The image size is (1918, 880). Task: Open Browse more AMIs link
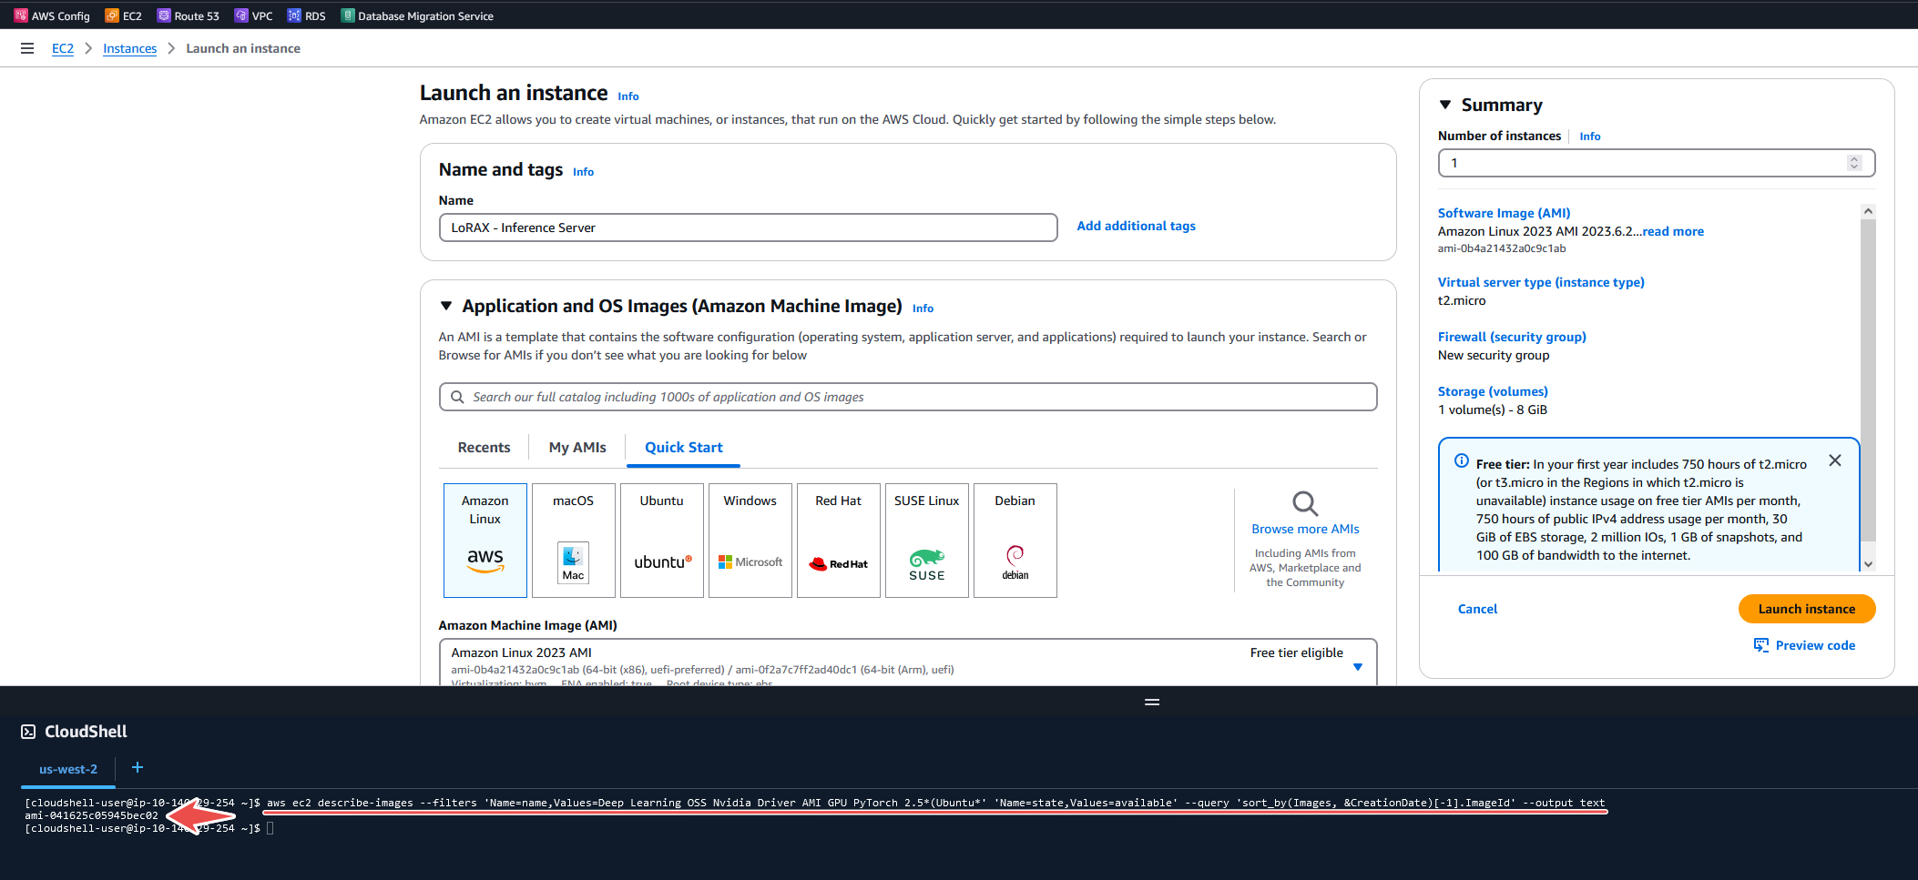pos(1305,529)
